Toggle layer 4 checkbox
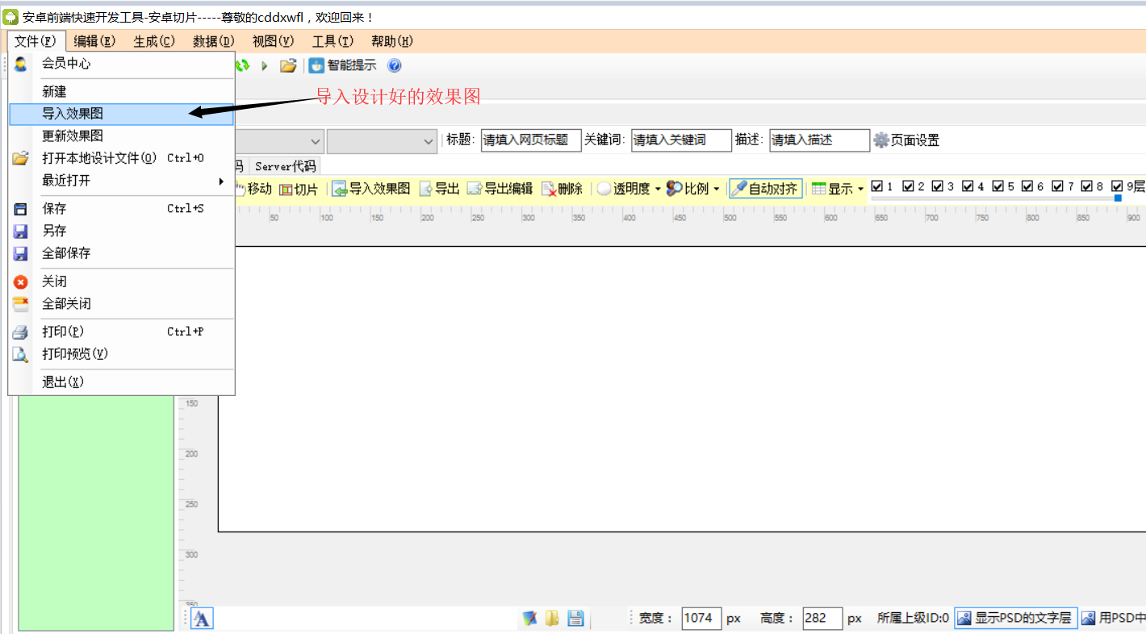Image resolution: width=1146 pixels, height=634 pixels. click(x=968, y=186)
